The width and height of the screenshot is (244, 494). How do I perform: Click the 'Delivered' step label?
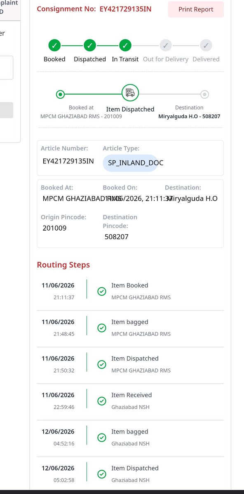206,59
